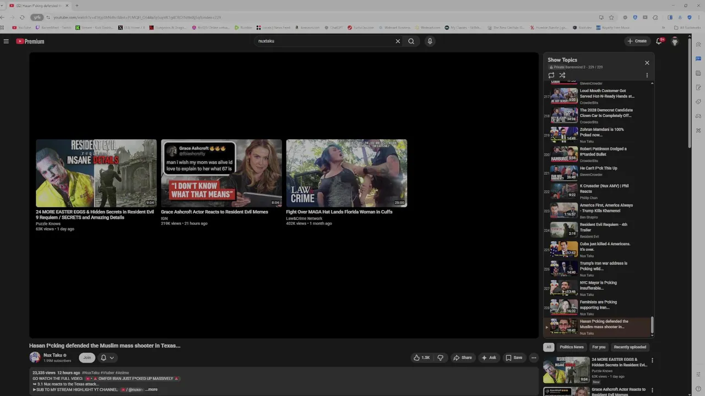Open new browser tab

click(x=77, y=5)
